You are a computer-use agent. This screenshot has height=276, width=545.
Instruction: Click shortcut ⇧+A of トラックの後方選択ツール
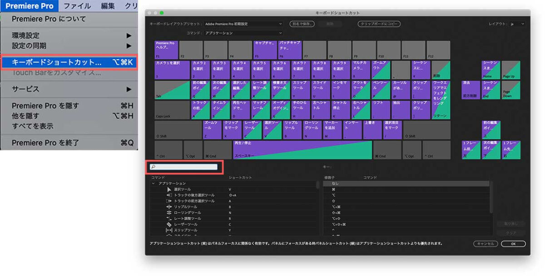click(x=232, y=195)
